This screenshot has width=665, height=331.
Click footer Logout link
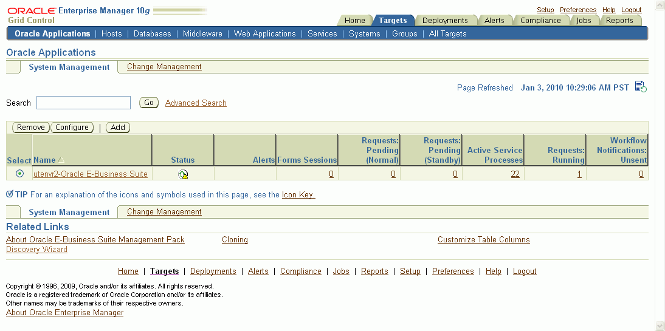click(525, 271)
